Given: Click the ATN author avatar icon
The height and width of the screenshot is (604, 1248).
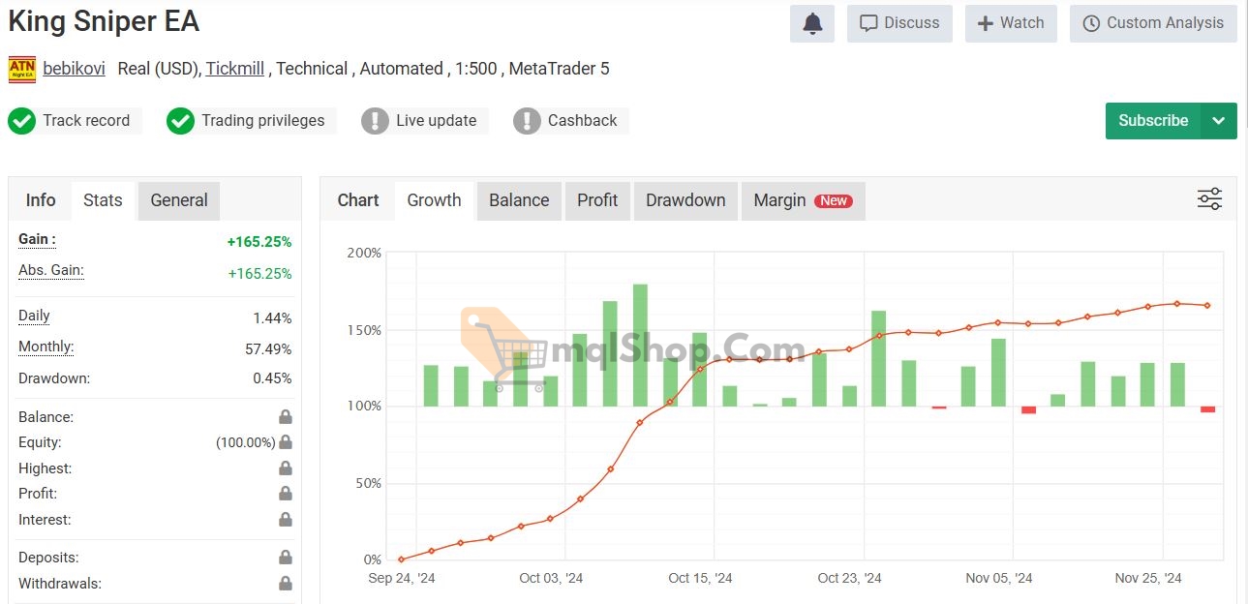Looking at the screenshot, I should 22,69.
